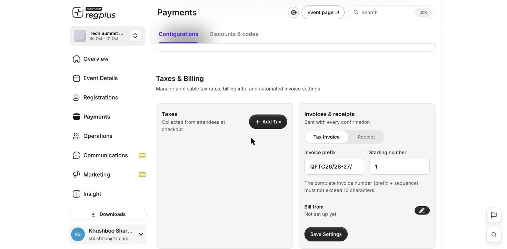The height and width of the screenshot is (249, 507).
Task: Switch to Discounts & codes tab
Action: 234,34
